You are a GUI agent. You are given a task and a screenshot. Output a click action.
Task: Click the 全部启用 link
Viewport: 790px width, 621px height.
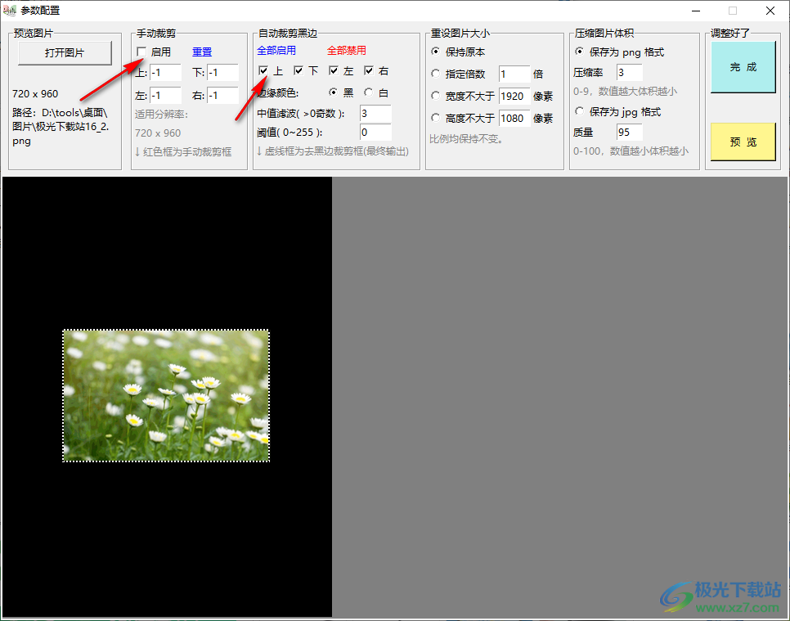[276, 51]
